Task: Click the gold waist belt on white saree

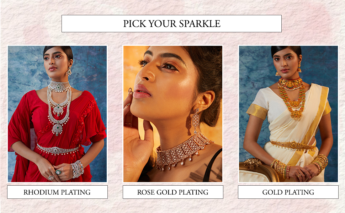Action: (x=293, y=145)
